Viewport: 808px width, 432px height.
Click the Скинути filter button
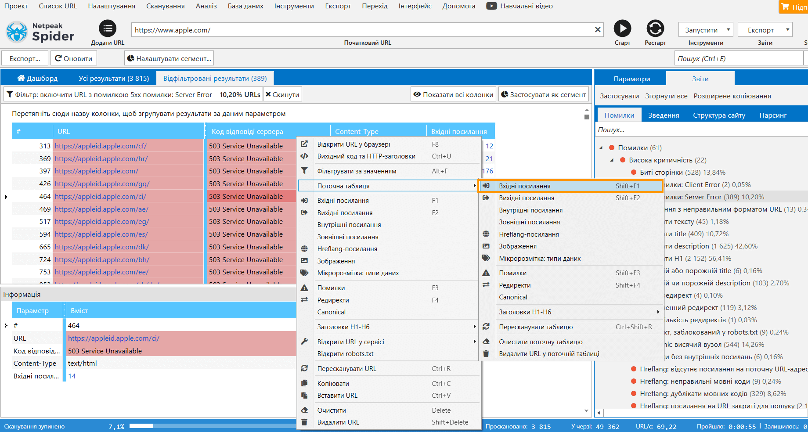[x=282, y=94]
